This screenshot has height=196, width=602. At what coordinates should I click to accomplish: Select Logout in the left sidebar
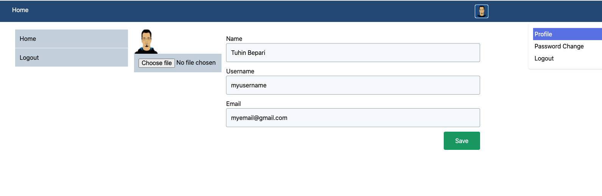click(72, 58)
